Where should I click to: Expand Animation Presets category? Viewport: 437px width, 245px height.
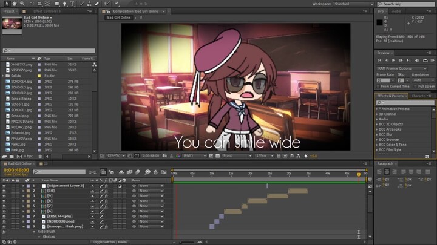pos(377,109)
